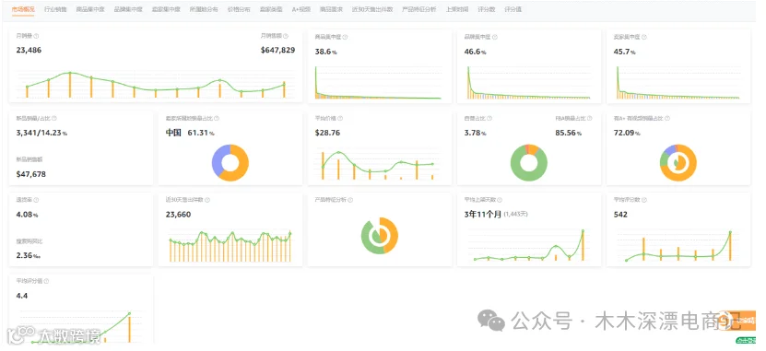Click info icon beside 产品特征分析 card title
766x351 pixels.
point(350,200)
